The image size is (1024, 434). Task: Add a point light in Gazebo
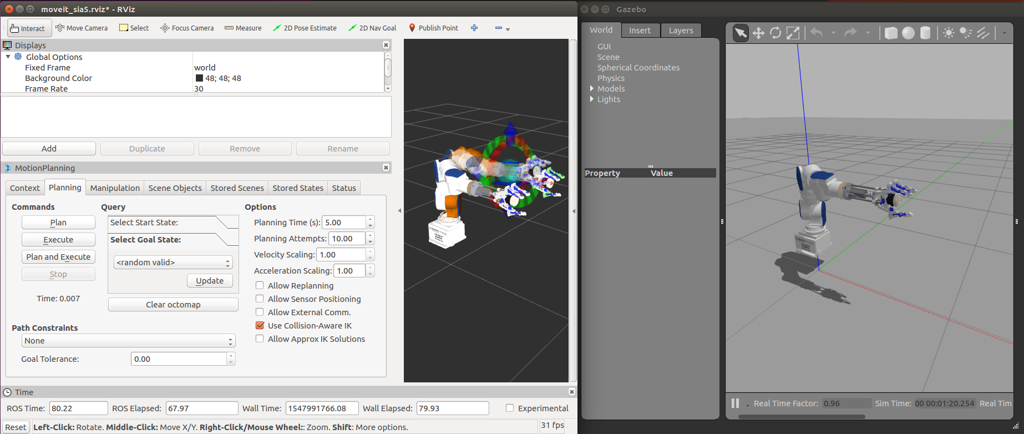pos(949,33)
